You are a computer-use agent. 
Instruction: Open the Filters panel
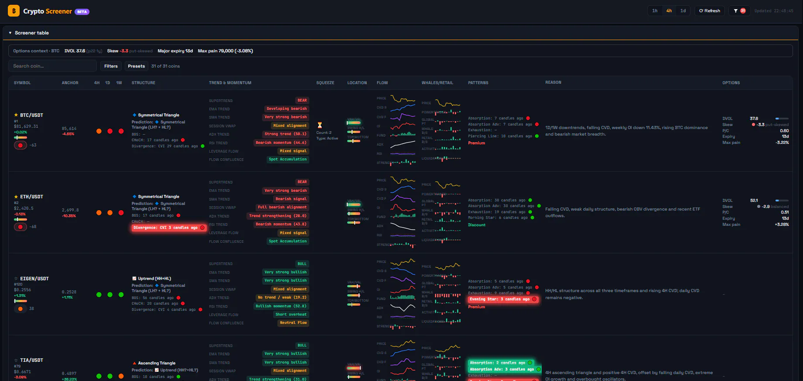click(111, 66)
